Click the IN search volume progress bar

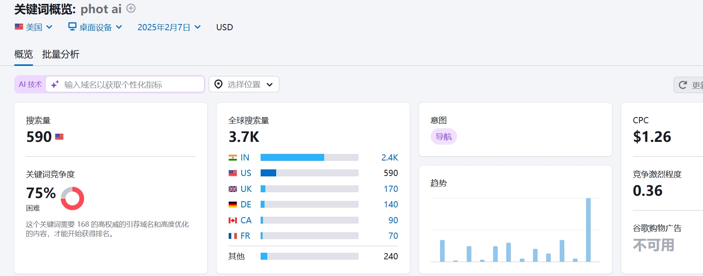[x=309, y=157]
